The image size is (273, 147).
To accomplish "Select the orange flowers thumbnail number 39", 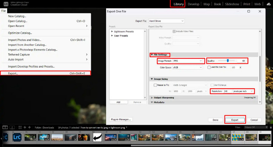I will pyautogui.click(x=84, y=137).
